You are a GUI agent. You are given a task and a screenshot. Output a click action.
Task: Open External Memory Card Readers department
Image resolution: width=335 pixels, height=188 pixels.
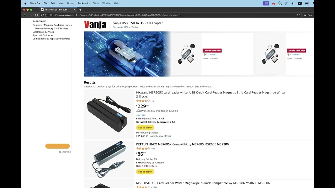pyautogui.click(x=51, y=28)
